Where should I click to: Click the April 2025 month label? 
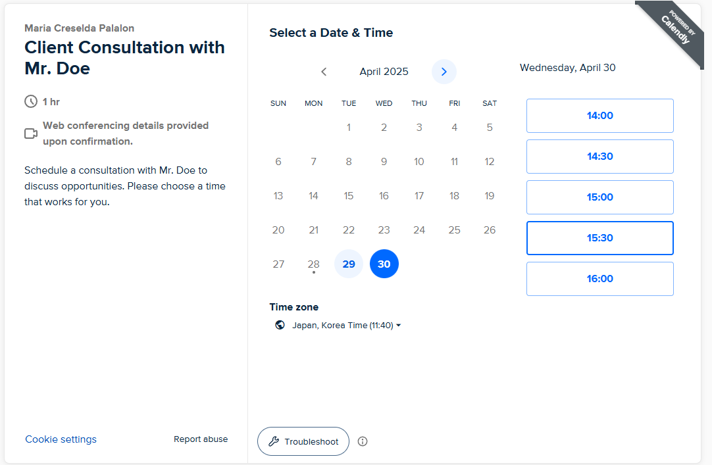(x=384, y=72)
